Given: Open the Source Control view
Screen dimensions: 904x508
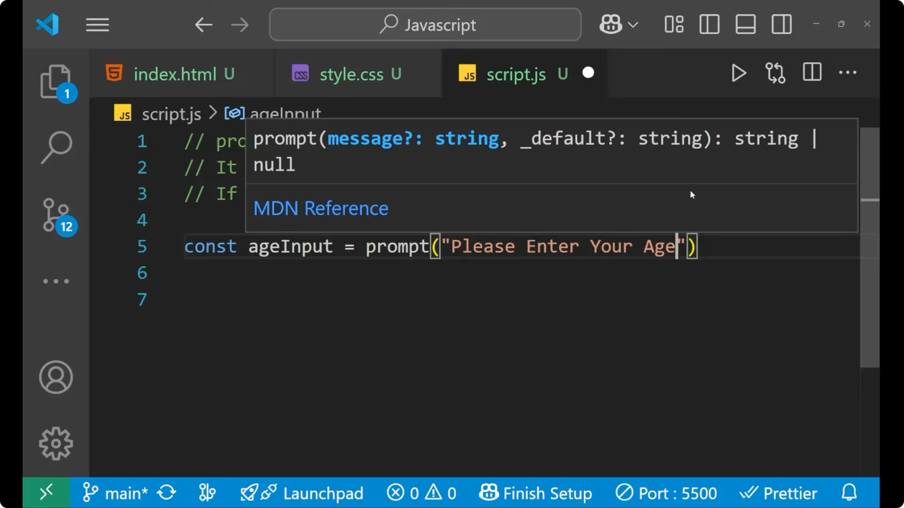Looking at the screenshot, I should point(56,215).
